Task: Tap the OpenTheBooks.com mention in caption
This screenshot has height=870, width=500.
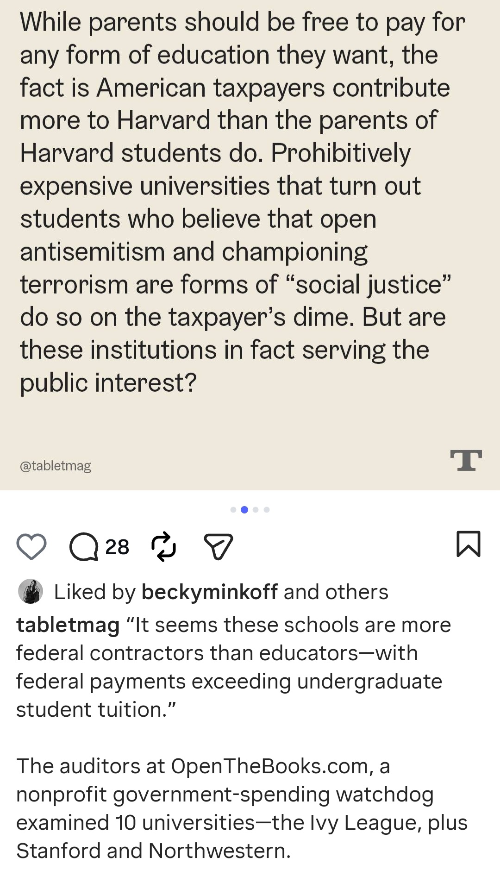Action: 272,766
